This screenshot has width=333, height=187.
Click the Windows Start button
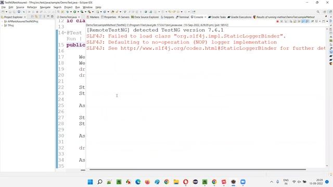coord(90,182)
